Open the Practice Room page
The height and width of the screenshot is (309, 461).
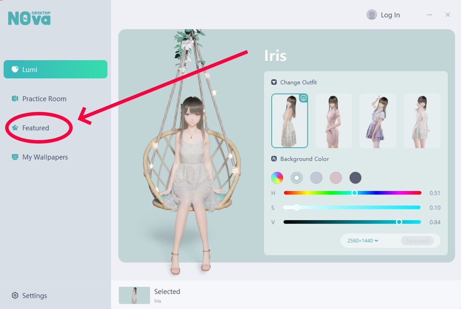[x=44, y=99]
